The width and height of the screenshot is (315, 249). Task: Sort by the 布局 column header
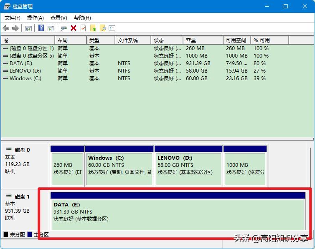click(71, 40)
